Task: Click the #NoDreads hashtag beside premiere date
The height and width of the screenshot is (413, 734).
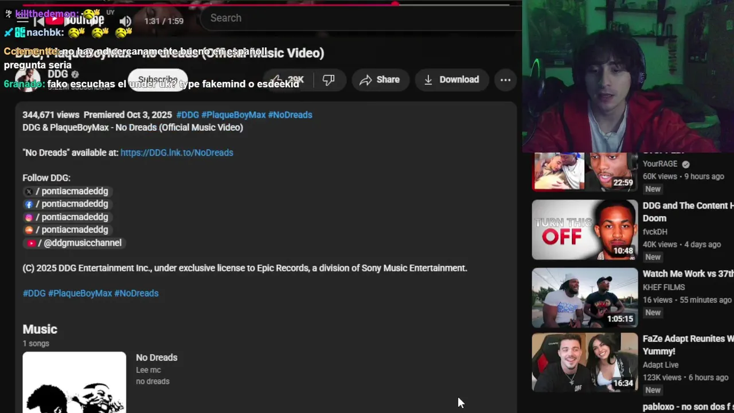Action: click(290, 115)
